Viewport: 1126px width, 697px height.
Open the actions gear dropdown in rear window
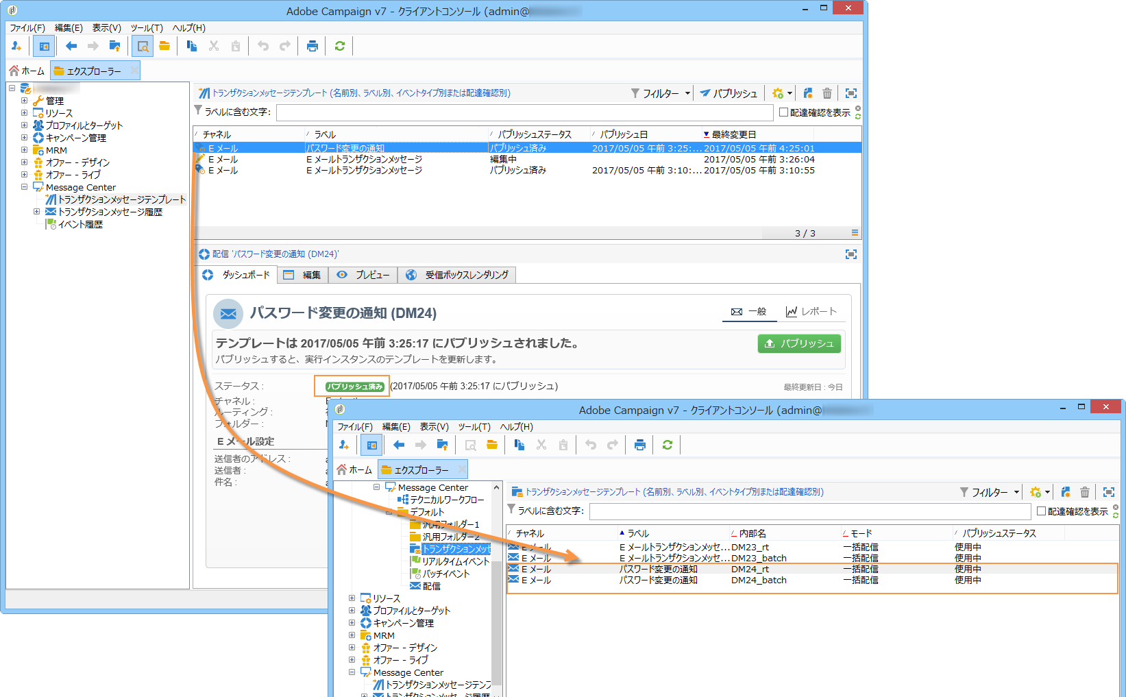tap(782, 93)
